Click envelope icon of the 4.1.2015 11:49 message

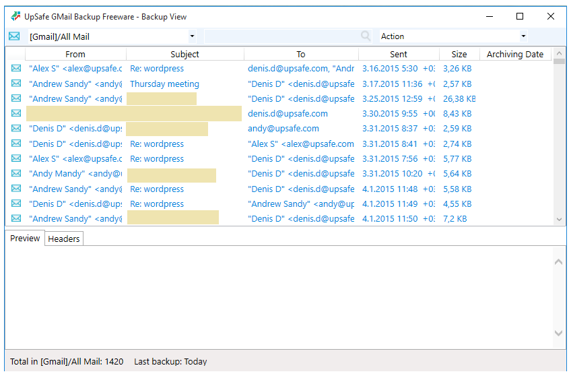tap(16, 203)
